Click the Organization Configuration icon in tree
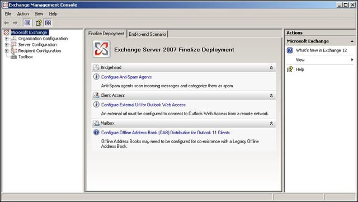The width and height of the screenshot is (358, 202). coord(13,39)
